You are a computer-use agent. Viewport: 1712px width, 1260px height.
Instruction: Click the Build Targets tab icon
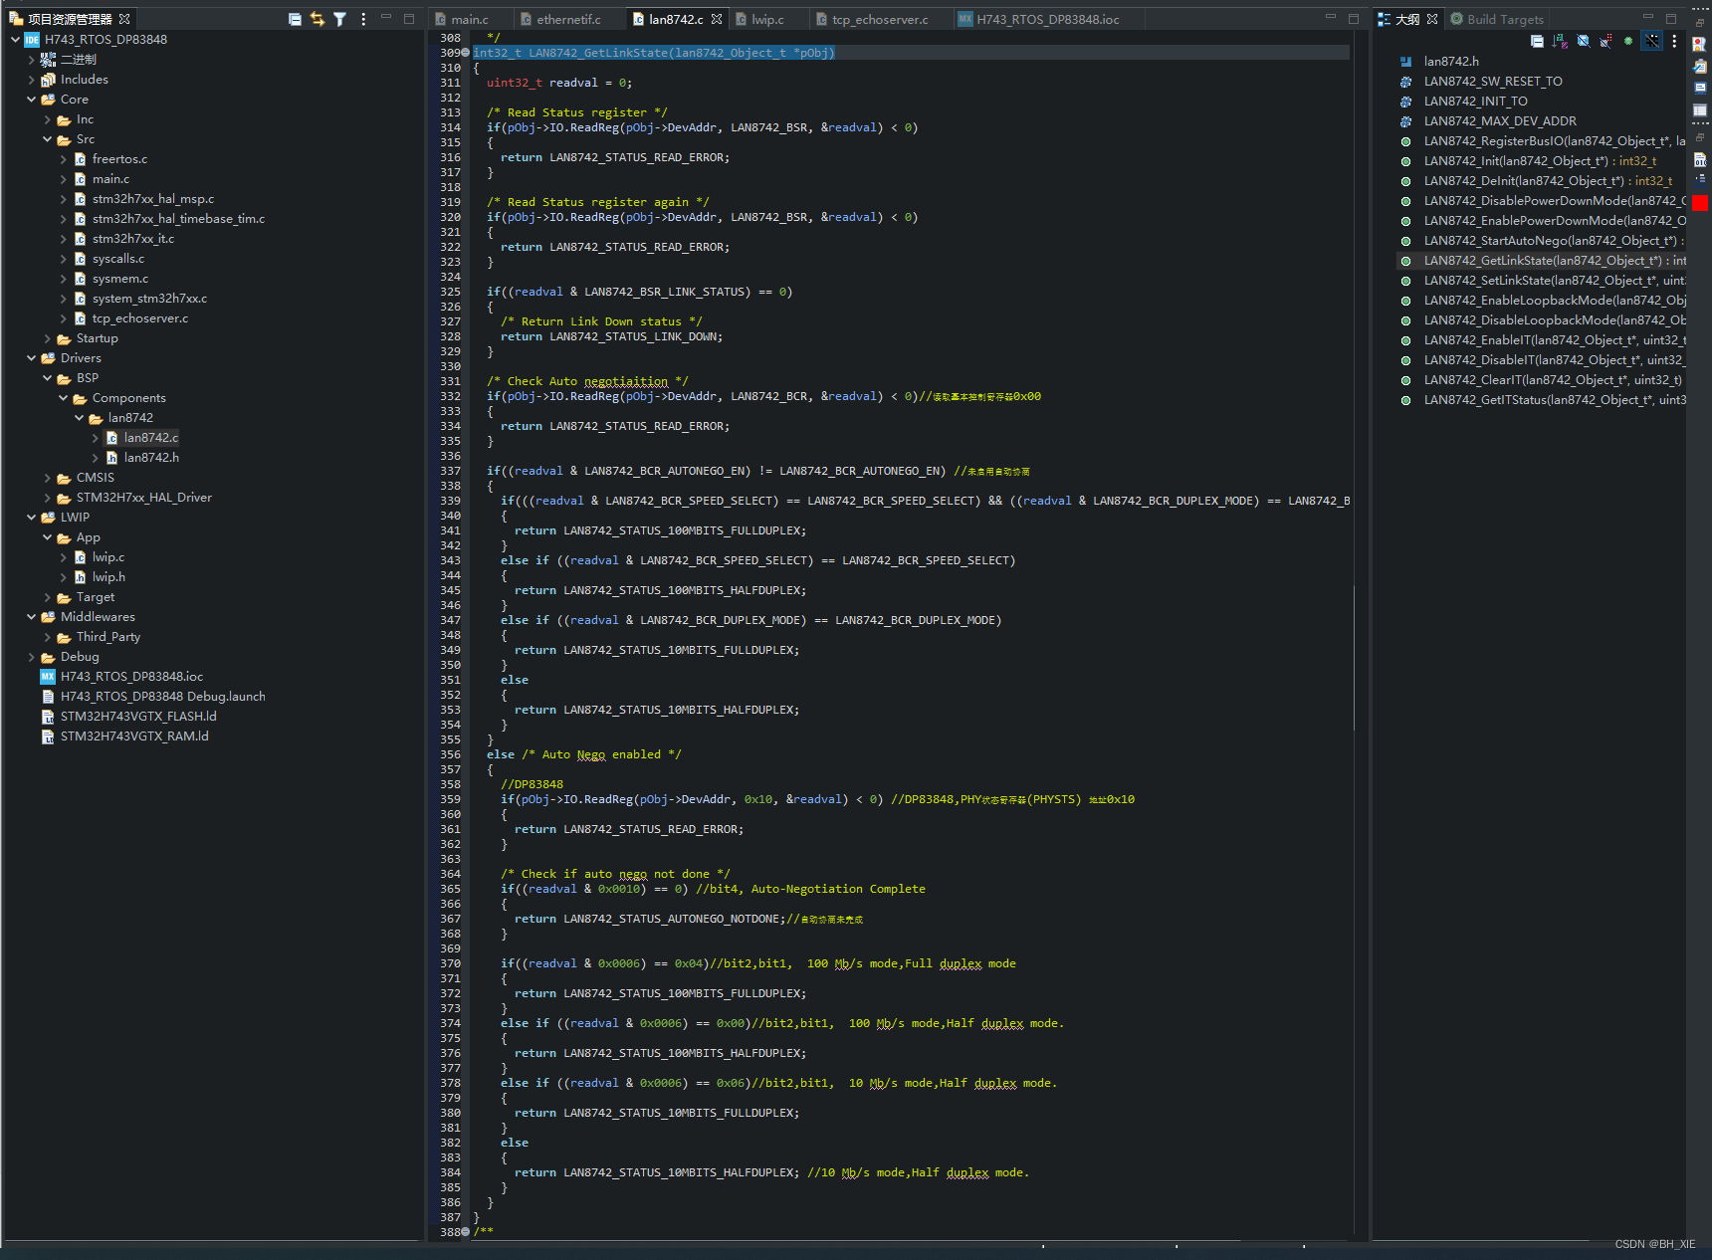1456,19
